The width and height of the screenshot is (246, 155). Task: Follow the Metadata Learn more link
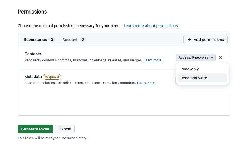coord(146,83)
